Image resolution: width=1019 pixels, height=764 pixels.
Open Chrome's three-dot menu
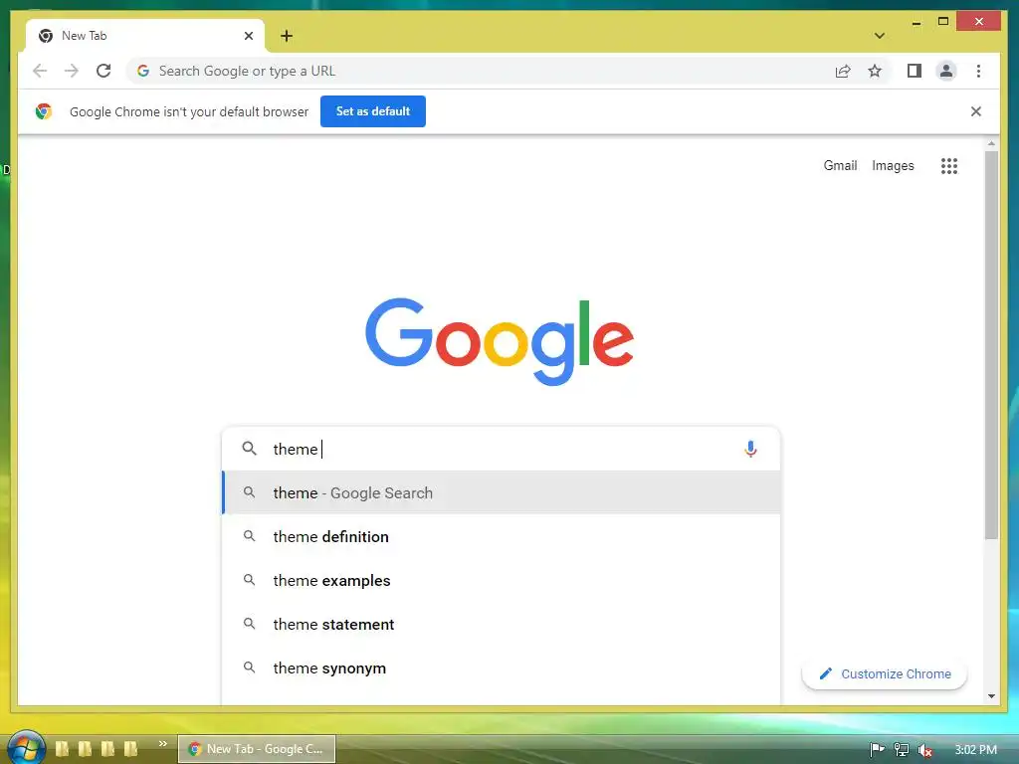pos(979,71)
